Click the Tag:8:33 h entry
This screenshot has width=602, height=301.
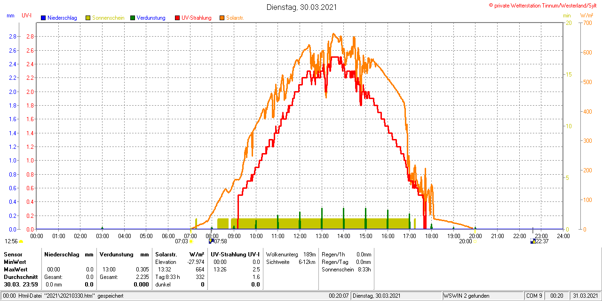[x=167, y=277]
